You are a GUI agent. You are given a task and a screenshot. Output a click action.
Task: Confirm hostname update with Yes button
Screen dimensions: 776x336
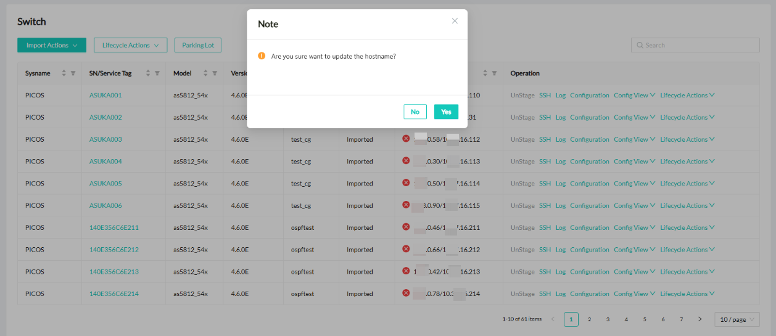(x=446, y=112)
